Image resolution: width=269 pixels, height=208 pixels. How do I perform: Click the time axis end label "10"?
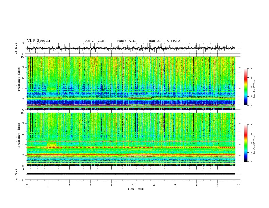[x=239, y=185]
